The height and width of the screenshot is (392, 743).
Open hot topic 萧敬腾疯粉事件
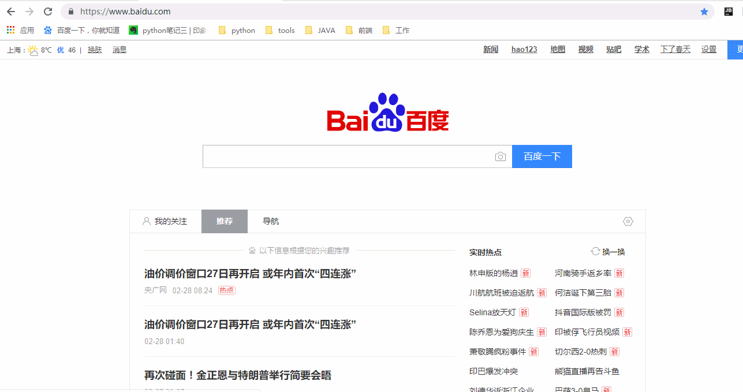click(498, 352)
